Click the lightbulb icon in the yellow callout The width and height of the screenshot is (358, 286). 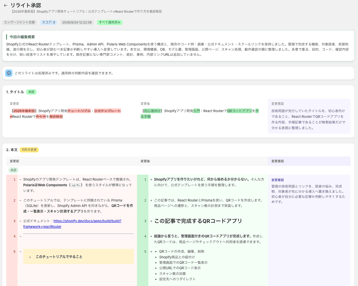click(30, 256)
